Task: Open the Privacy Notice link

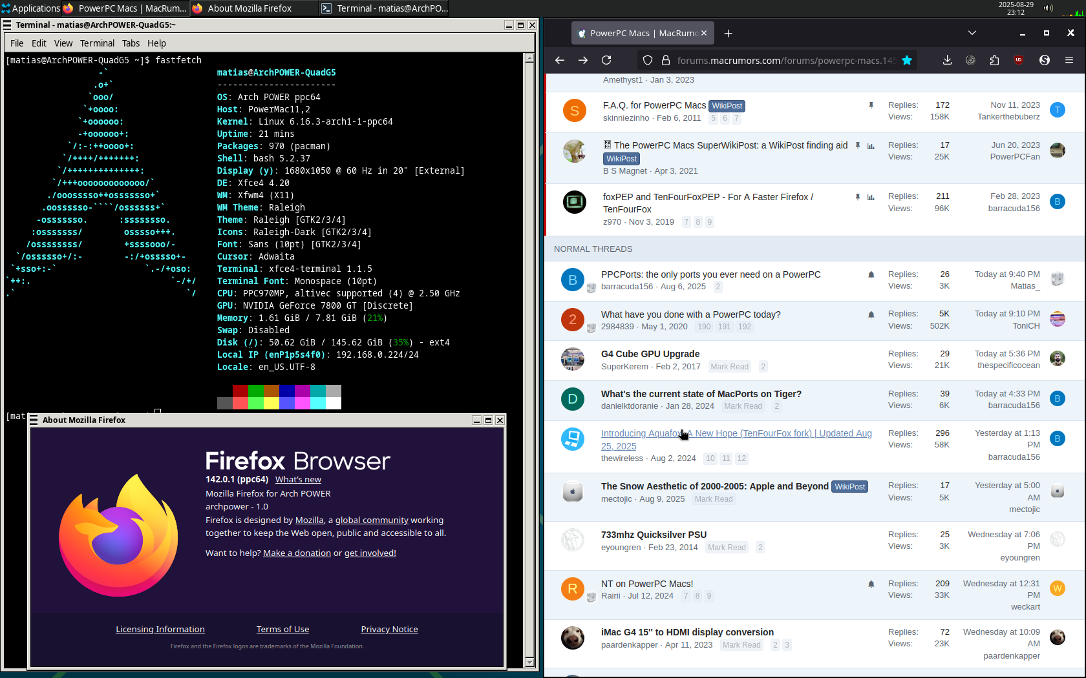Action: tap(389, 629)
